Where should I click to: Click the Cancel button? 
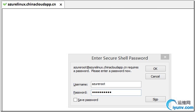155,76
